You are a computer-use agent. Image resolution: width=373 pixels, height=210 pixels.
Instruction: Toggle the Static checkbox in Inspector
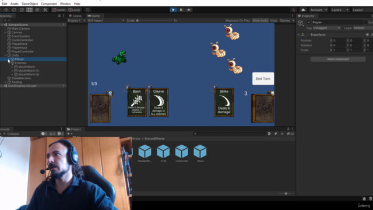[366, 22]
